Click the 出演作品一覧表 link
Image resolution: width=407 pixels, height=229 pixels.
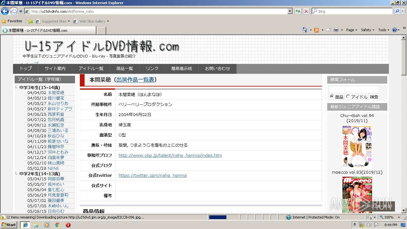click(x=135, y=80)
